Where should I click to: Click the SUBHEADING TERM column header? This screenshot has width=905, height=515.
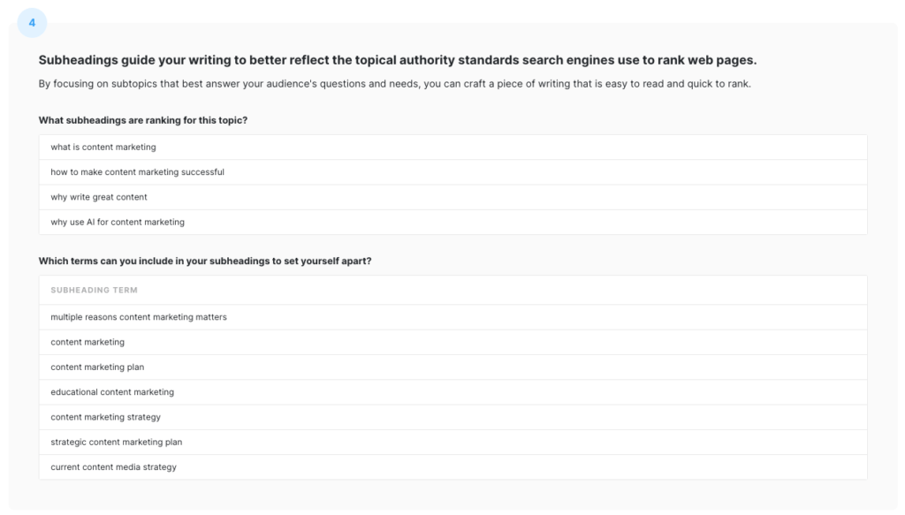(x=94, y=290)
